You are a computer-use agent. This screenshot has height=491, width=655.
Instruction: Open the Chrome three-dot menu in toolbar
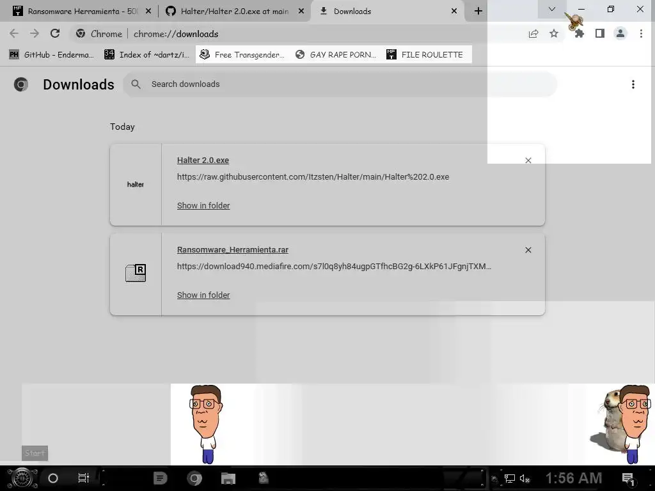pyautogui.click(x=641, y=33)
